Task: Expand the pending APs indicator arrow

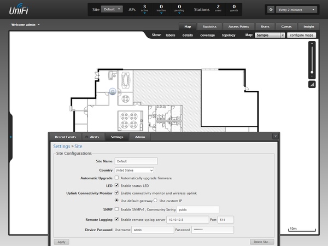Action: (179, 13)
